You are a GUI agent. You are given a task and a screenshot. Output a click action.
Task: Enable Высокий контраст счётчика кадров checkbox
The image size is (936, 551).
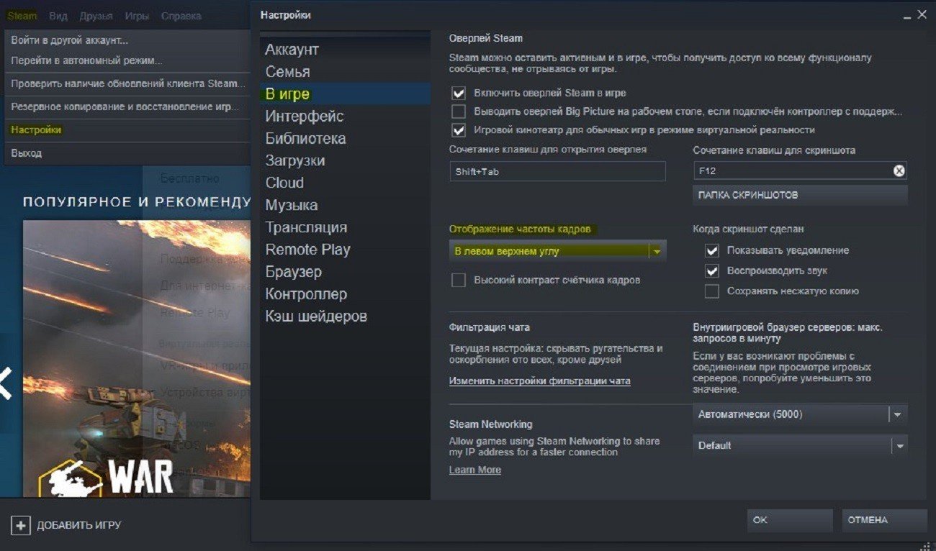click(459, 280)
